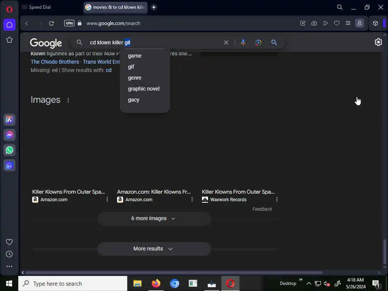Open File Explorer from the taskbar
This screenshot has height=291, width=388.
coord(137,283)
